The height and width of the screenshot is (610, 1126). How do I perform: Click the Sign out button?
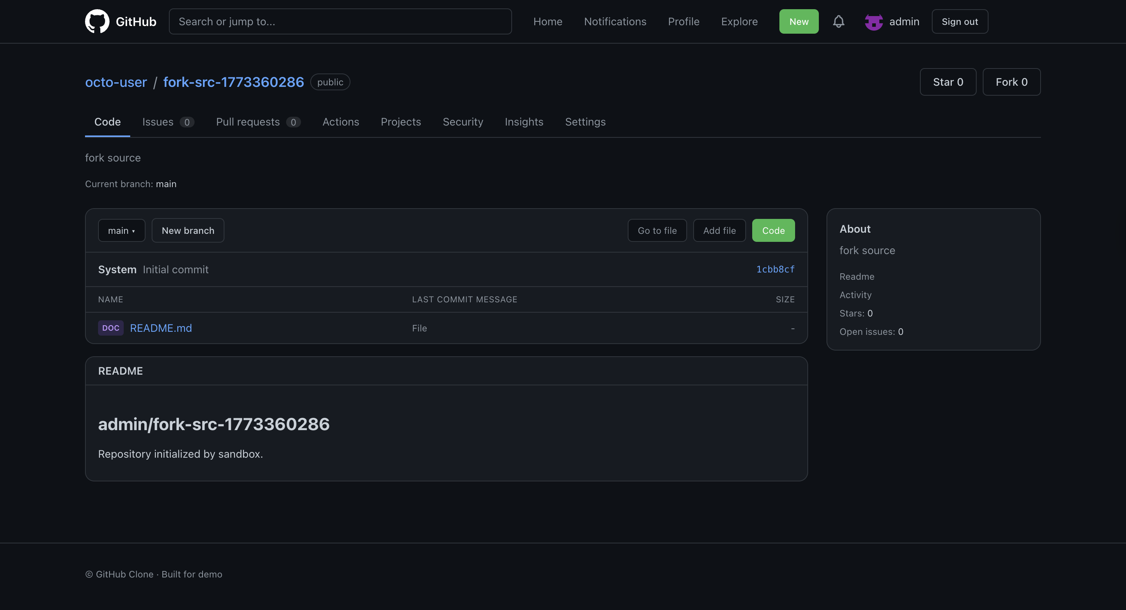click(x=959, y=21)
